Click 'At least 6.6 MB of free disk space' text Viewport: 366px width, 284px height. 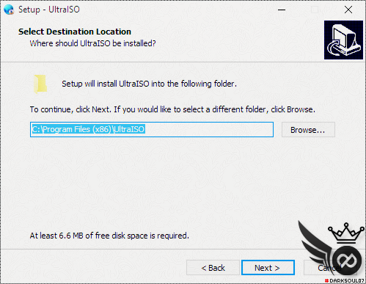pyautogui.click(x=109, y=236)
